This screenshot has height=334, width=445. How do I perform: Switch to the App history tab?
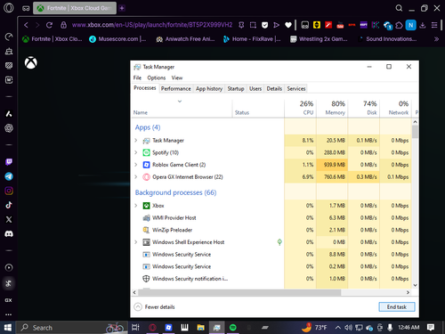tap(209, 88)
